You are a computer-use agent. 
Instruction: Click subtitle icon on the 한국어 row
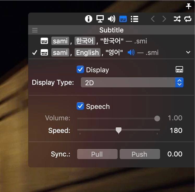pyautogui.click(x=44, y=41)
